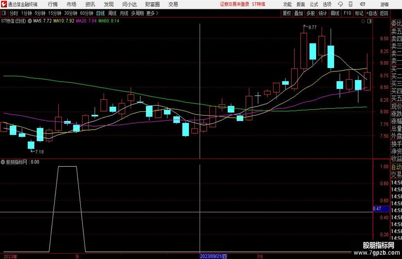
Task: Switch to 1分钟 period tab
Action: click(x=26, y=13)
